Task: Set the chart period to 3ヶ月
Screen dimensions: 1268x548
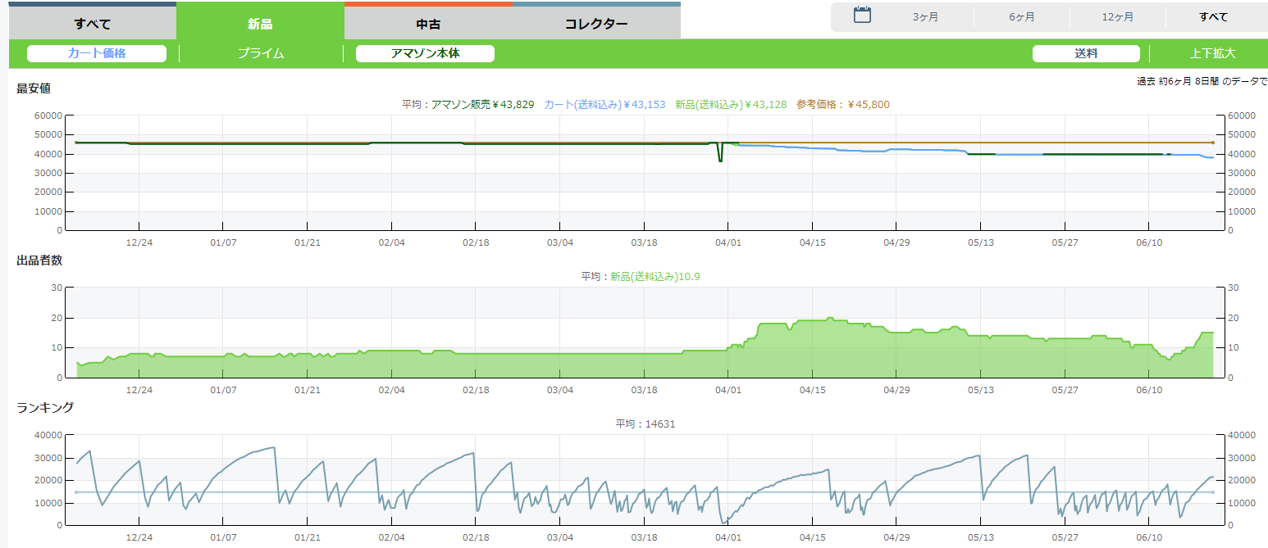Action: click(925, 17)
